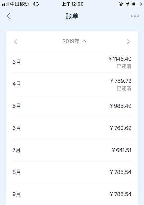Select the 5月 bill row
The width and height of the screenshot is (144, 205).
tap(72, 106)
